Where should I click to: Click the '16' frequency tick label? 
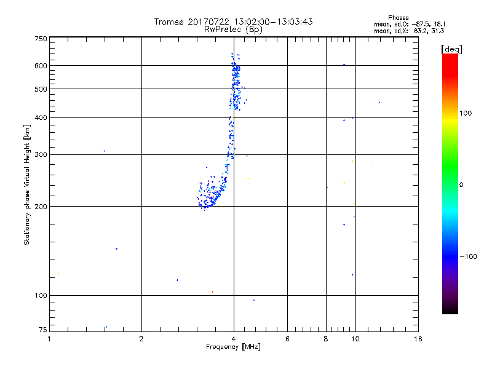[418, 339]
